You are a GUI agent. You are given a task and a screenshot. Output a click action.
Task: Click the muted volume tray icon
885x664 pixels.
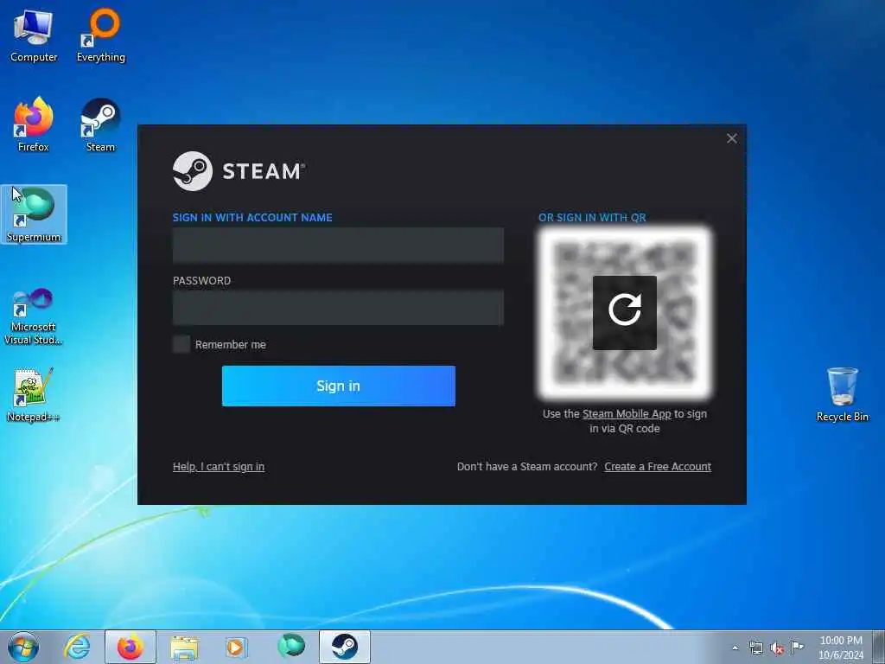click(777, 648)
